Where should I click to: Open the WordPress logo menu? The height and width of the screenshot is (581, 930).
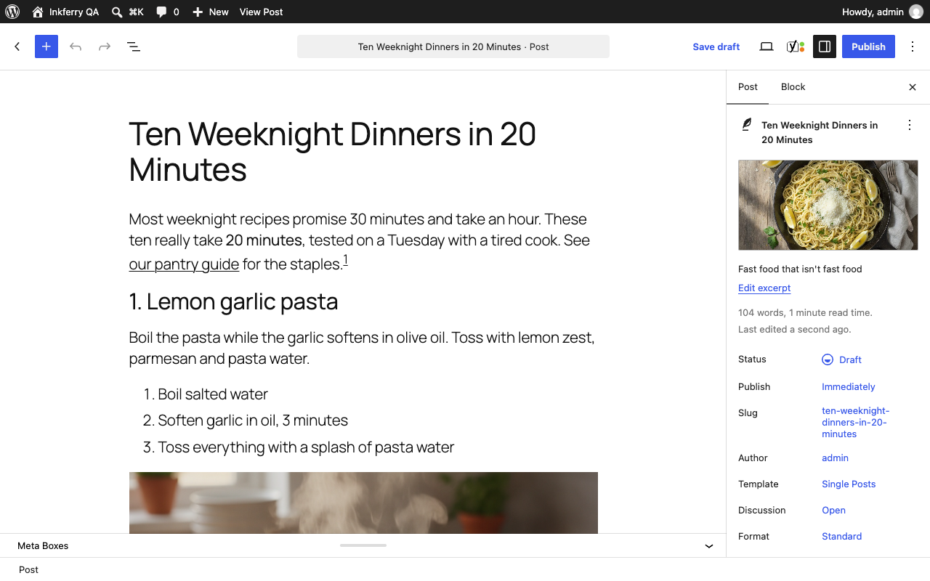(x=12, y=12)
